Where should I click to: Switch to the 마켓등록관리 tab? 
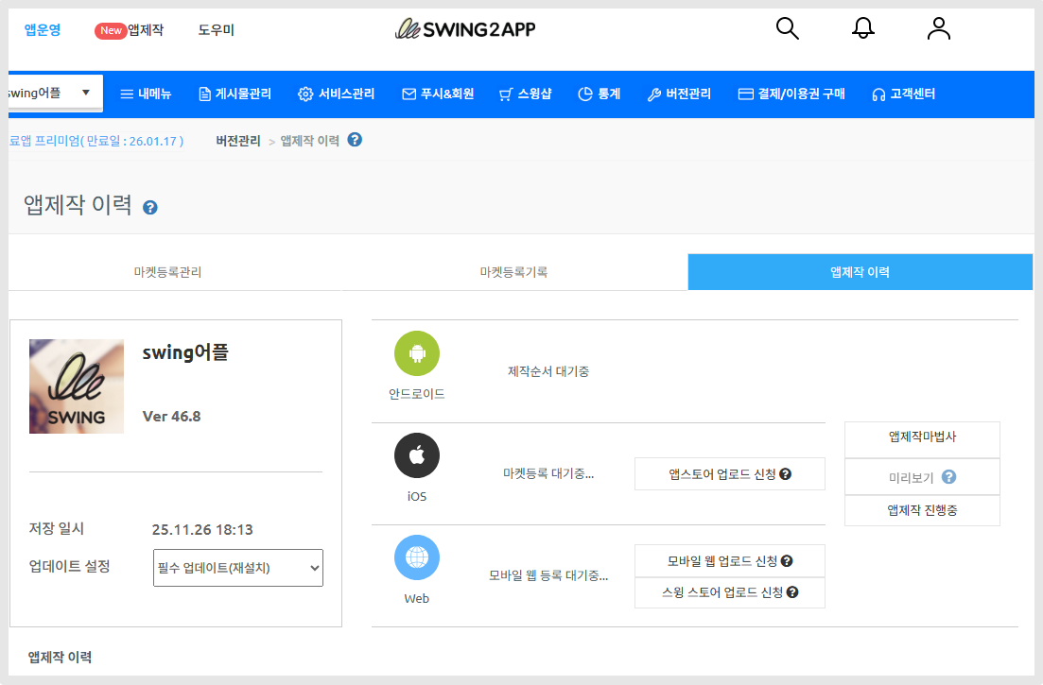coord(167,272)
